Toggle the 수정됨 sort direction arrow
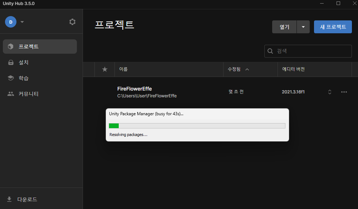 pos(247,69)
